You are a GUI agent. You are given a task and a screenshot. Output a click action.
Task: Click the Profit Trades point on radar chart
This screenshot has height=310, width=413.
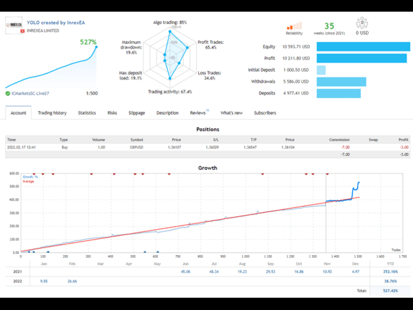[187, 48]
